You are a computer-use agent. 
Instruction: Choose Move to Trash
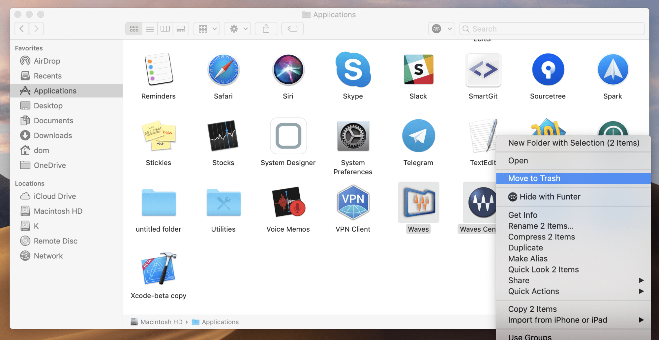[534, 178]
